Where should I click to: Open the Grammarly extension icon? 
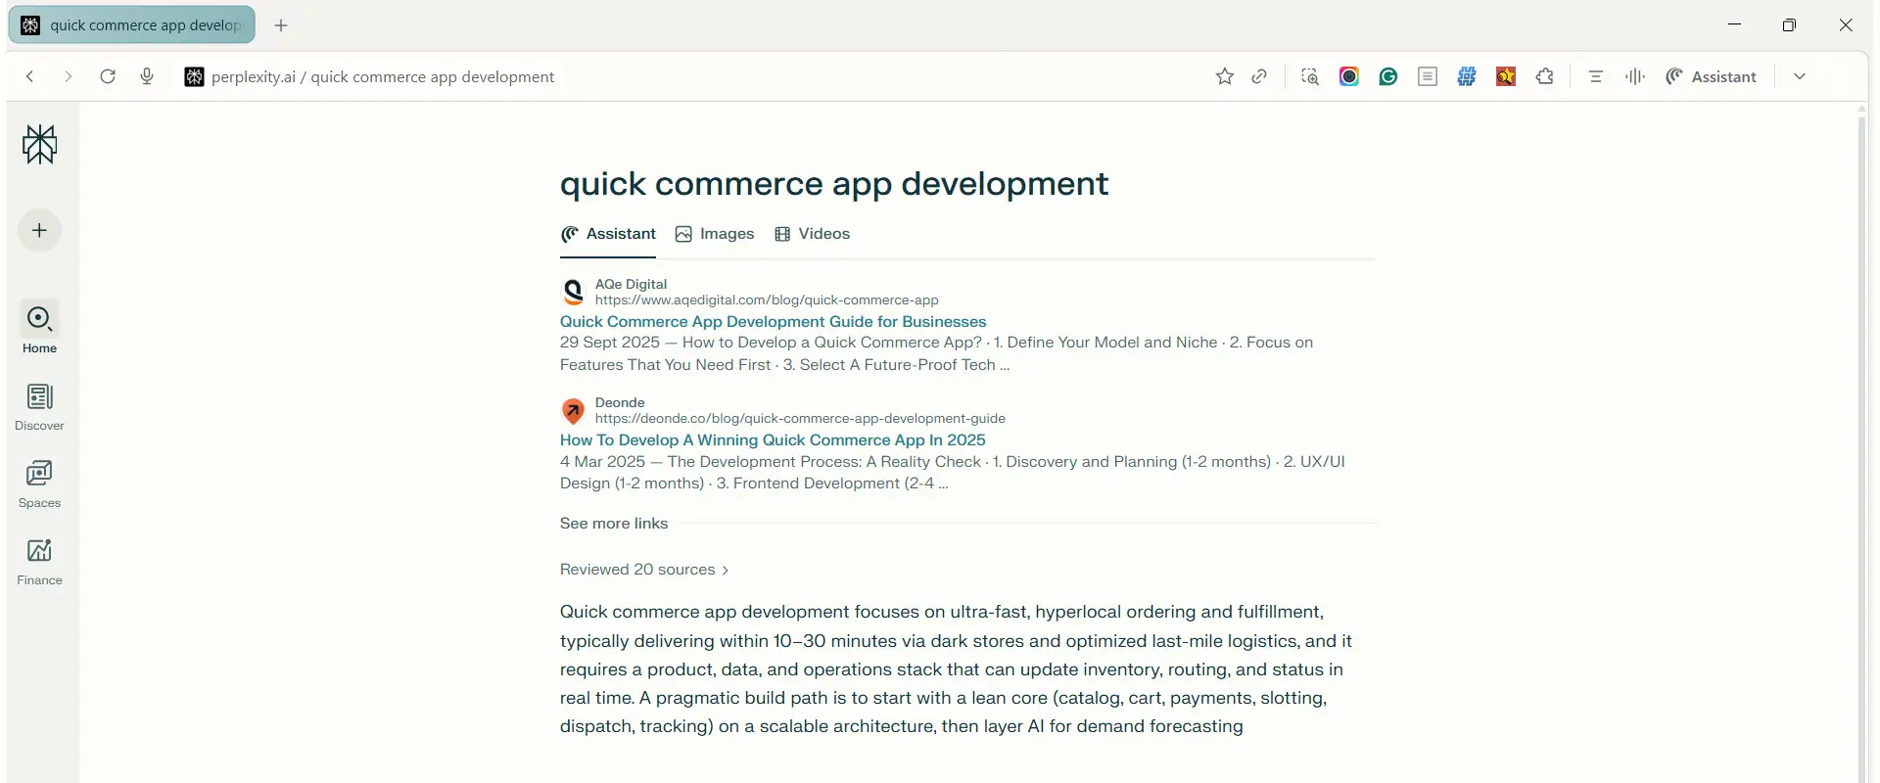coord(1388,76)
